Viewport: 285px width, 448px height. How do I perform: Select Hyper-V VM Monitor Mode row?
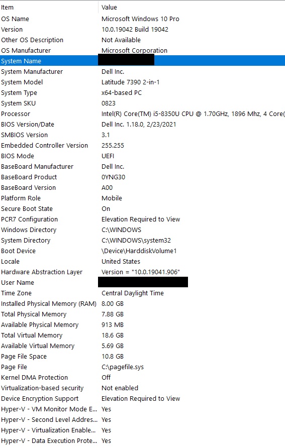point(142,409)
